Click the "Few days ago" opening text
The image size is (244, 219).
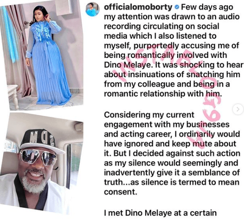tap(207, 7)
